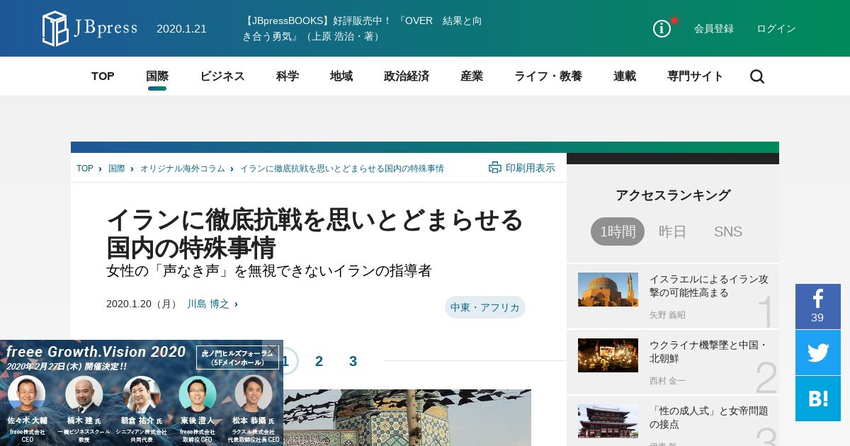Image resolution: width=850 pixels, height=446 pixels.
Task: Open mosque thumbnail of ranking item 1
Action: (x=608, y=290)
